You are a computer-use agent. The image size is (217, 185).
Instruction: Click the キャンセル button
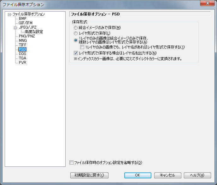coord(168,175)
